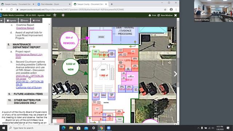This screenshot has width=233, height=131.
Task: Open Zoom from taskbar
Action: 108,128
